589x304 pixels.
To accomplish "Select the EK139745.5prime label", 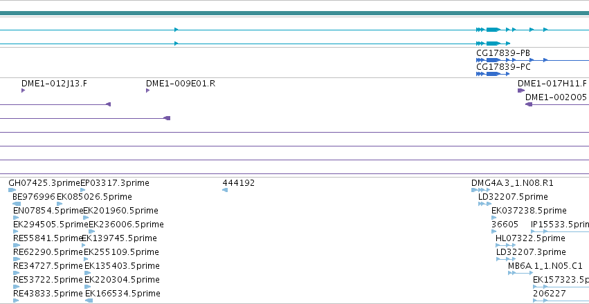I will pos(120,238).
